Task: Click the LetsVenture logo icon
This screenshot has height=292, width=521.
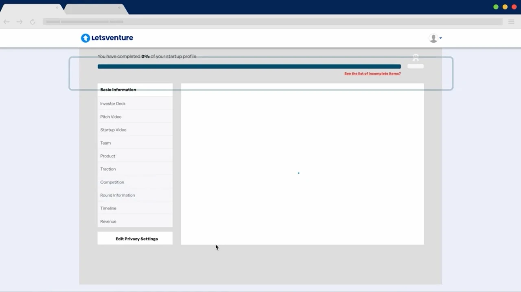Action: coord(85,38)
